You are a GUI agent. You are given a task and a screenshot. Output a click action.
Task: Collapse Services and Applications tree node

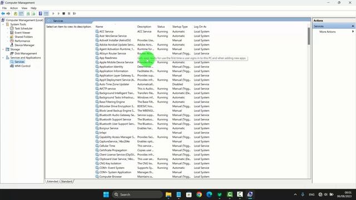click(3, 58)
